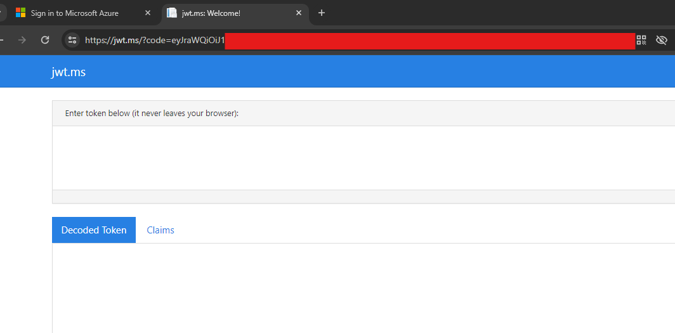The width and height of the screenshot is (675, 333).
Task: Close the jwt.ms: Welcome! tab
Action: [299, 13]
